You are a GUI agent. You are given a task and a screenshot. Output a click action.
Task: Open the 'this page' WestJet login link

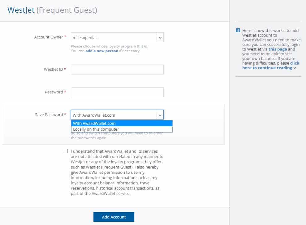pos(278,49)
